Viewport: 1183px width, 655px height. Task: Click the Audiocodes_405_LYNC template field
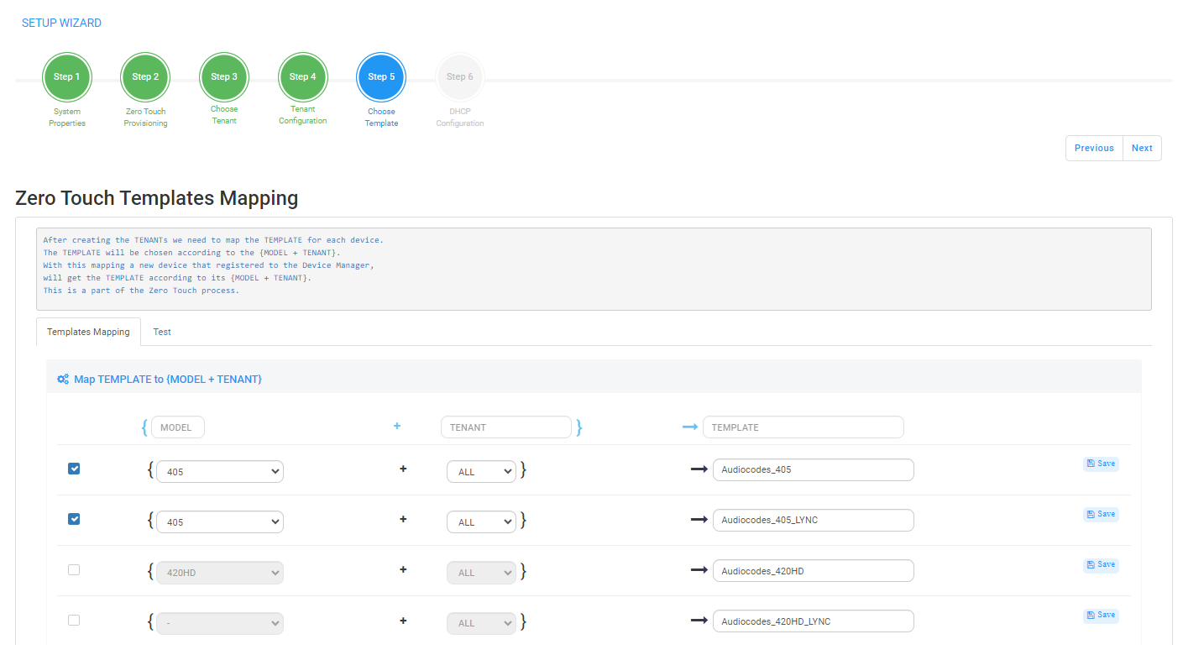(x=814, y=521)
